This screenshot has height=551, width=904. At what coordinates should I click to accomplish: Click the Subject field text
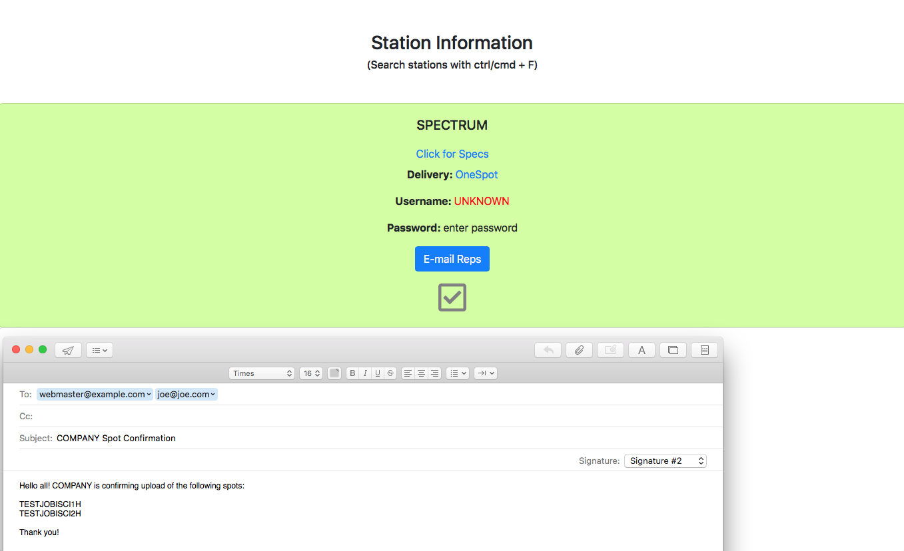click(x=117, y=438)
